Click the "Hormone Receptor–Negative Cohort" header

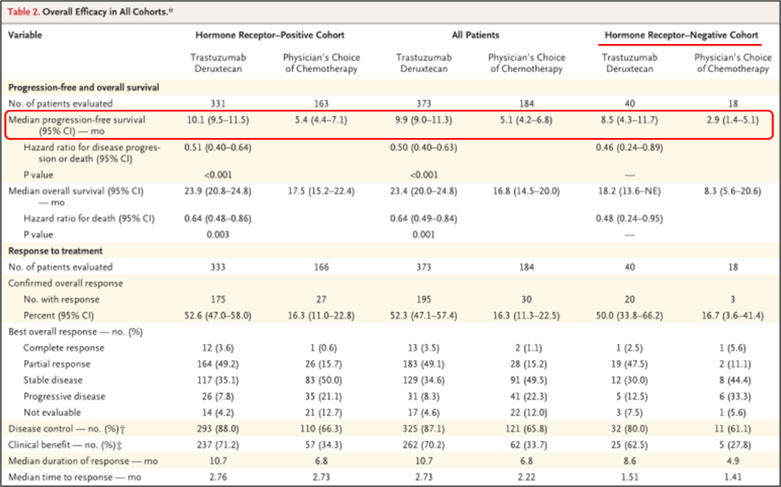681,35
